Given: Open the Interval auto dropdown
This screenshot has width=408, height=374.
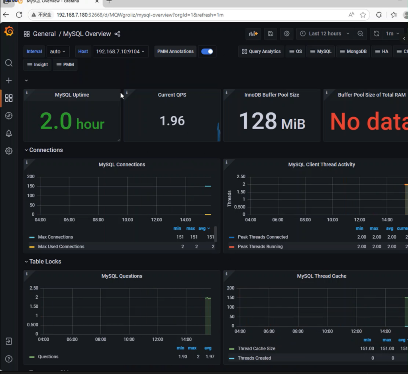Looking at the screenshot, I should click(x=58, y=51).
